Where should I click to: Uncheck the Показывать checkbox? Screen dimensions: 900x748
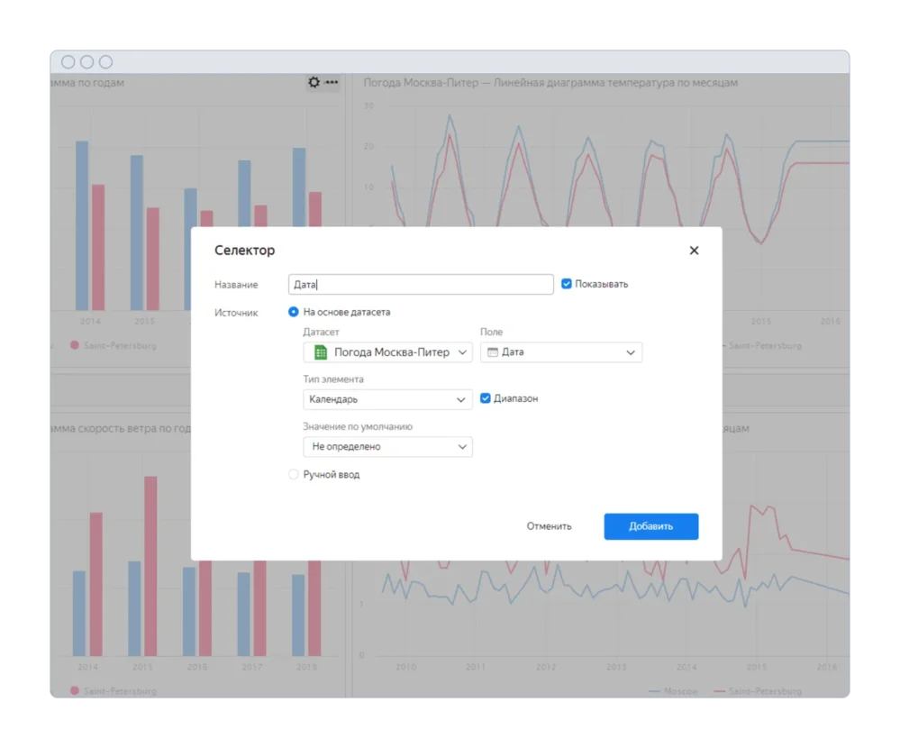click(567, 284)
